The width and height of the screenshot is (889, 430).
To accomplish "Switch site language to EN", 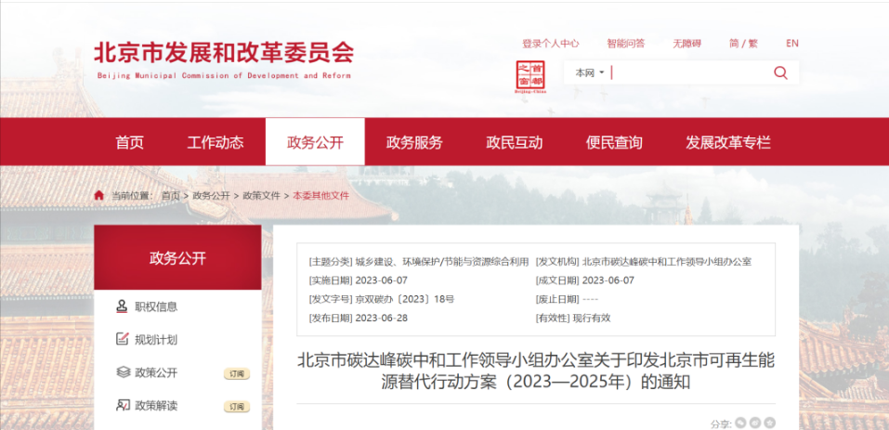I will pos(791,44).
